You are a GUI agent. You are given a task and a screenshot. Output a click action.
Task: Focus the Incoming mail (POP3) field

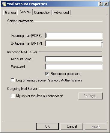pyautogui.click(x=74, y=36)
